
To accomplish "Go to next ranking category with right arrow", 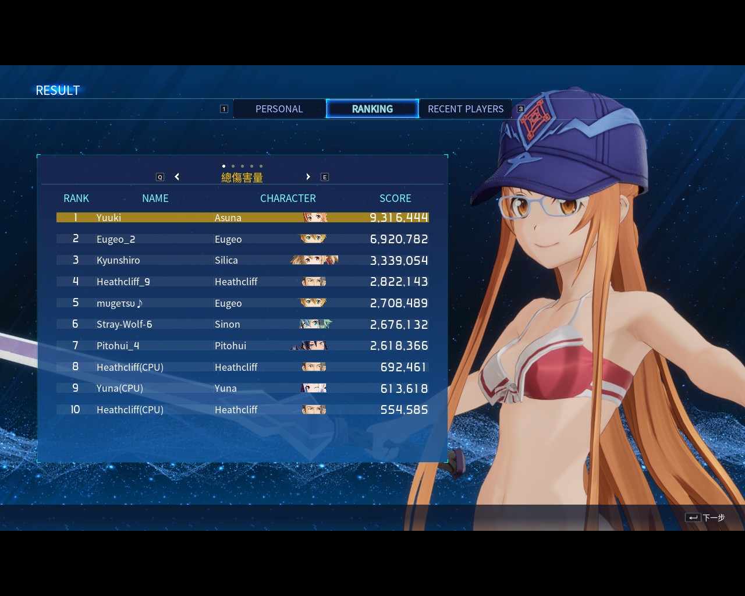I will tap(308, 177).
